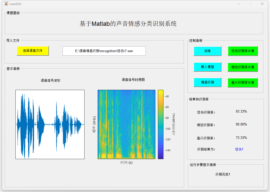Click the MATLAB icon in title bar
The image size is (270, 192).
click(6, 4)
